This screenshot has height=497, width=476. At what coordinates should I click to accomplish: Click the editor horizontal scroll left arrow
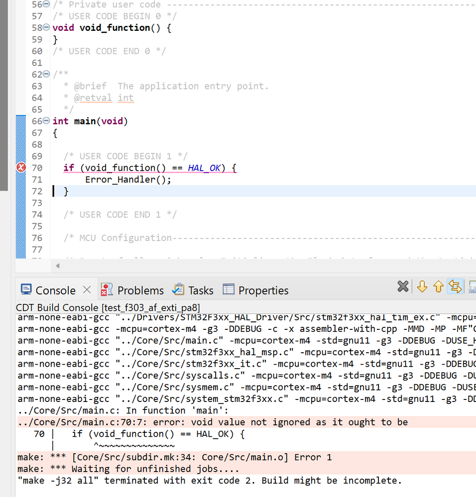[x=58, y=266]
